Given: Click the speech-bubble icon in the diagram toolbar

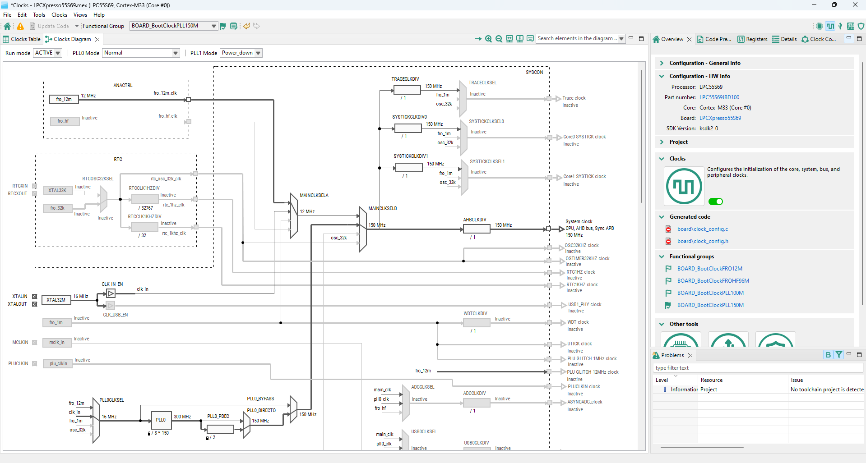Looking at the screenshot, I should 530,39.
